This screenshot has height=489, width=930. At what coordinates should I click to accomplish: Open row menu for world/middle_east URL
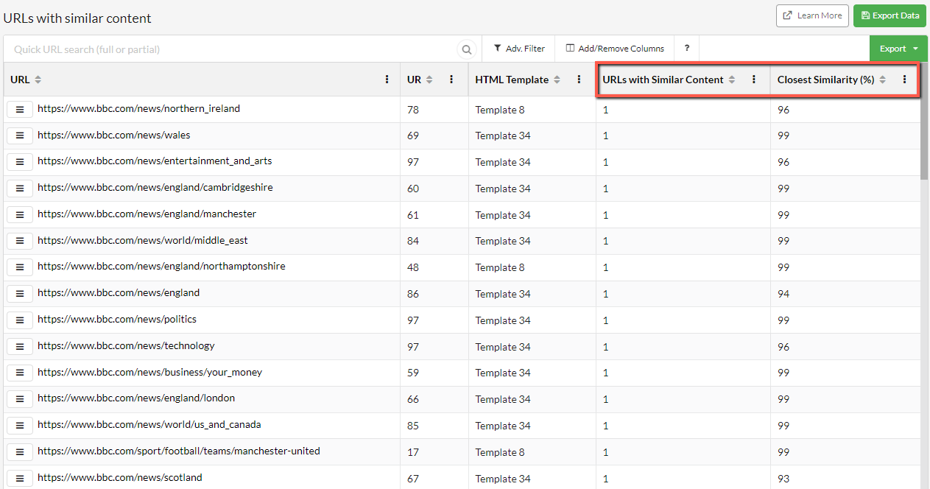click(20, 241)
